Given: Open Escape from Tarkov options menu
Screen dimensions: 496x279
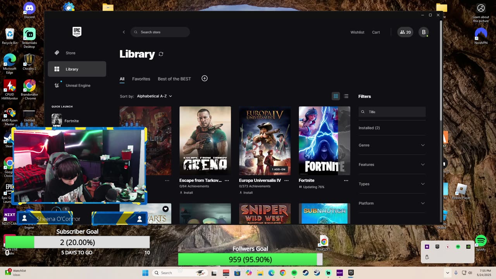Looking at the screenshot, I should point(227,181).
